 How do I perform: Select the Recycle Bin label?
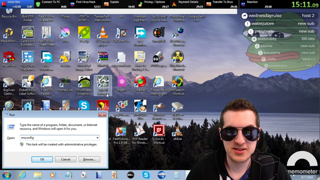[9, 16]
